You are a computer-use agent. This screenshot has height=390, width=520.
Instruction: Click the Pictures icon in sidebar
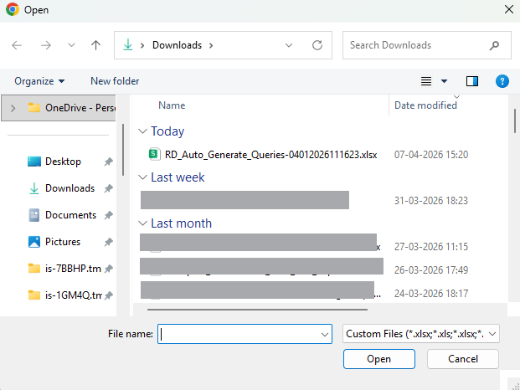tap(34, 242)
